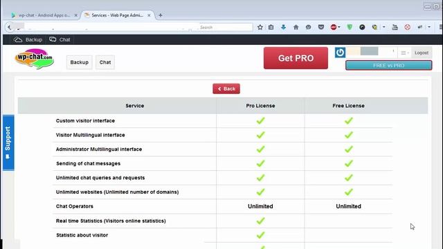
Task: Click the black circular gauge extension icon
Action: 362,27
